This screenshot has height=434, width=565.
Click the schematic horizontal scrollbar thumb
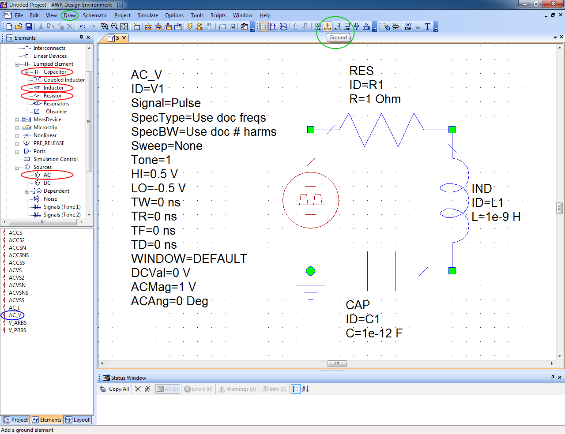click(337, 364)
